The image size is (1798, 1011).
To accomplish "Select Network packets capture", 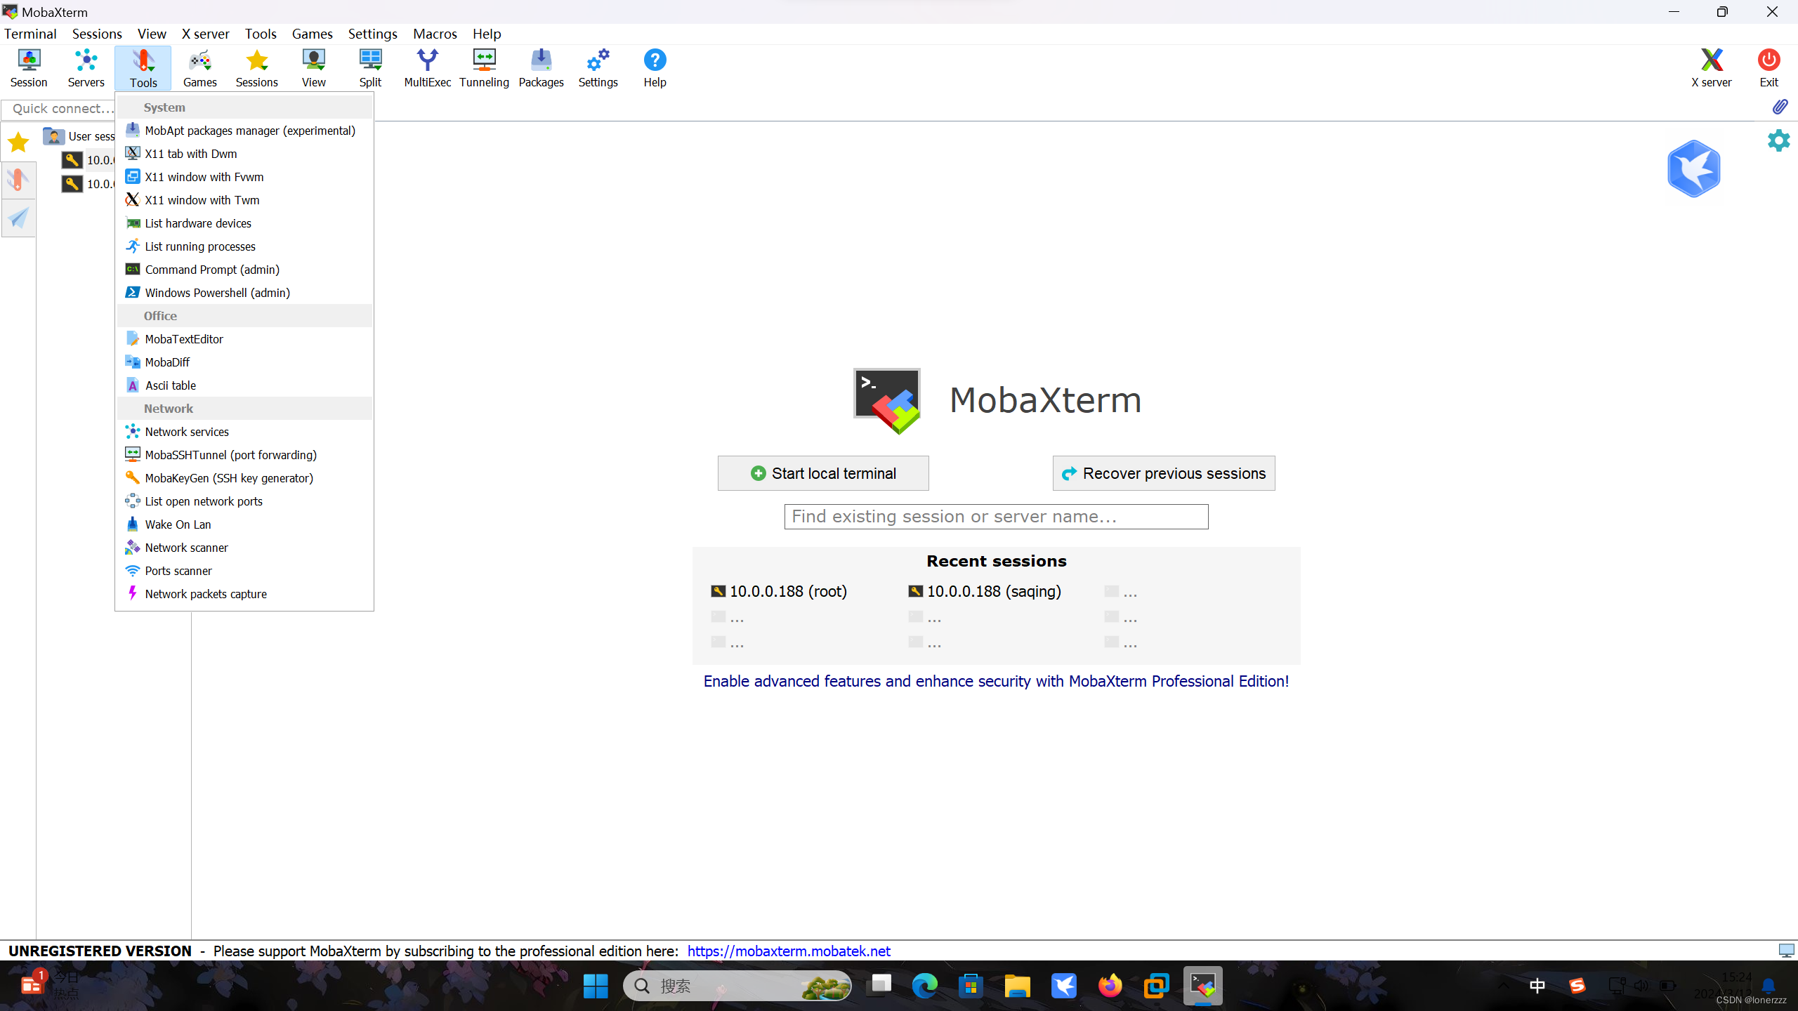I will click(206, 593).
